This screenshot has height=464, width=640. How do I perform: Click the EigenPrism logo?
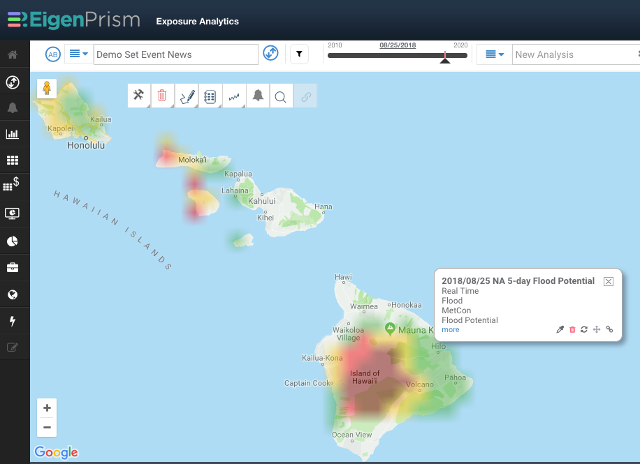74,20
